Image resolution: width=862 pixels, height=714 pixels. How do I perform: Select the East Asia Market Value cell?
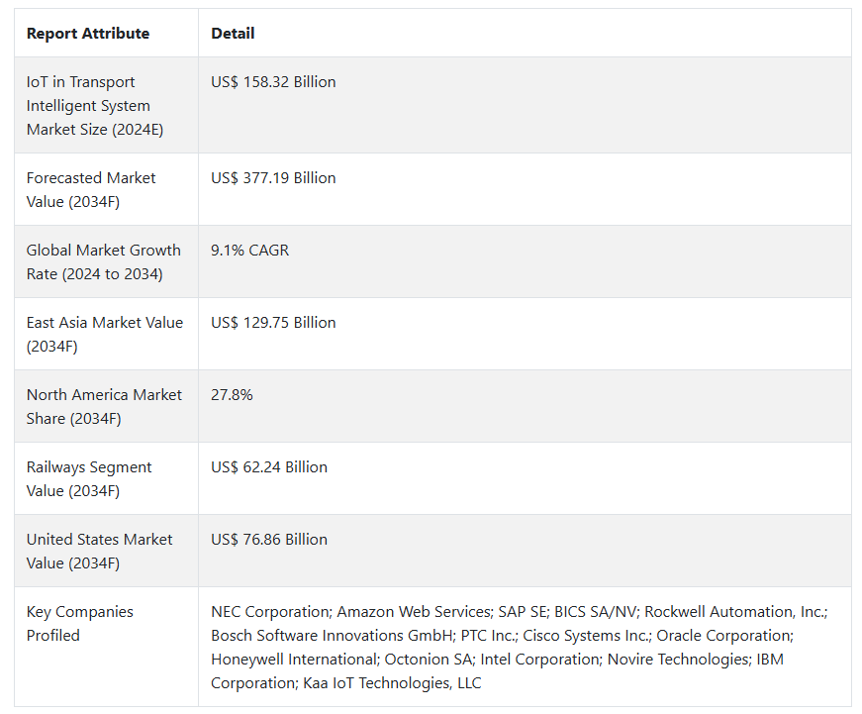pos(104,334)
